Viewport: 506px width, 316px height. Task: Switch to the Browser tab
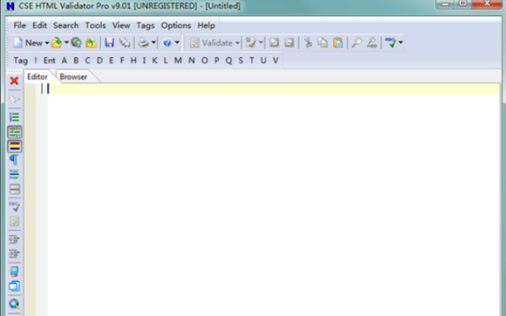pos(73,77)
